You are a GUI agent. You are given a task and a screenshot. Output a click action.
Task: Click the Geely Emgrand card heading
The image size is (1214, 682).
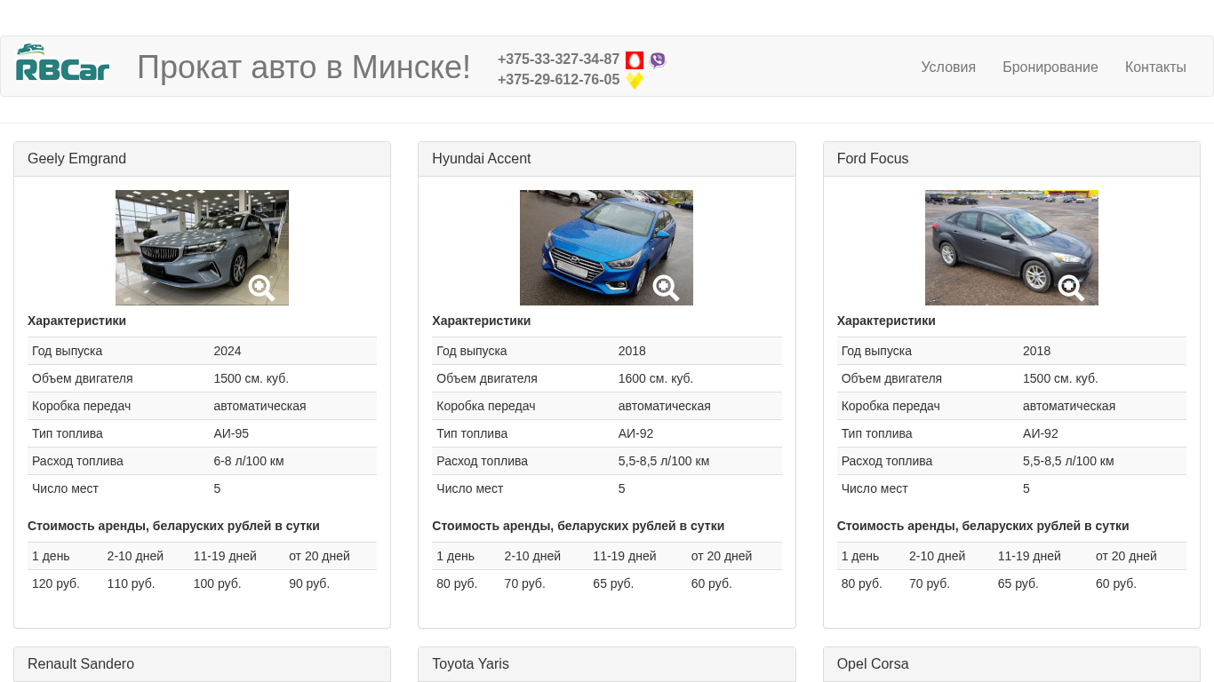pos(76,159)
